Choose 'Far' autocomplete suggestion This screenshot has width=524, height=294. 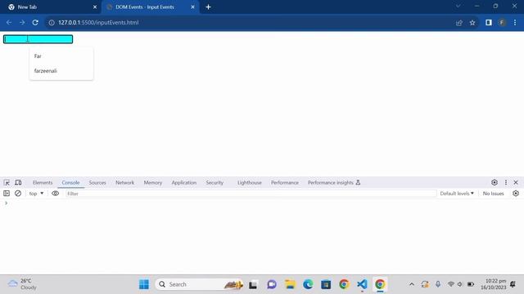pyautogui.click(x=61, y=56)
